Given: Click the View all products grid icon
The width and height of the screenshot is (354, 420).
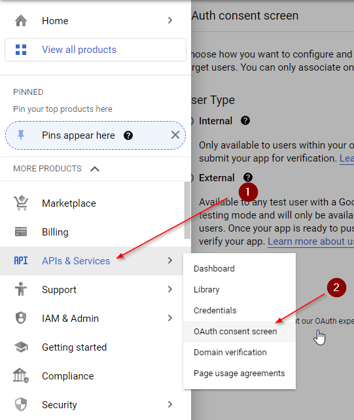Looking at the screenshot, I should [21, 50].
